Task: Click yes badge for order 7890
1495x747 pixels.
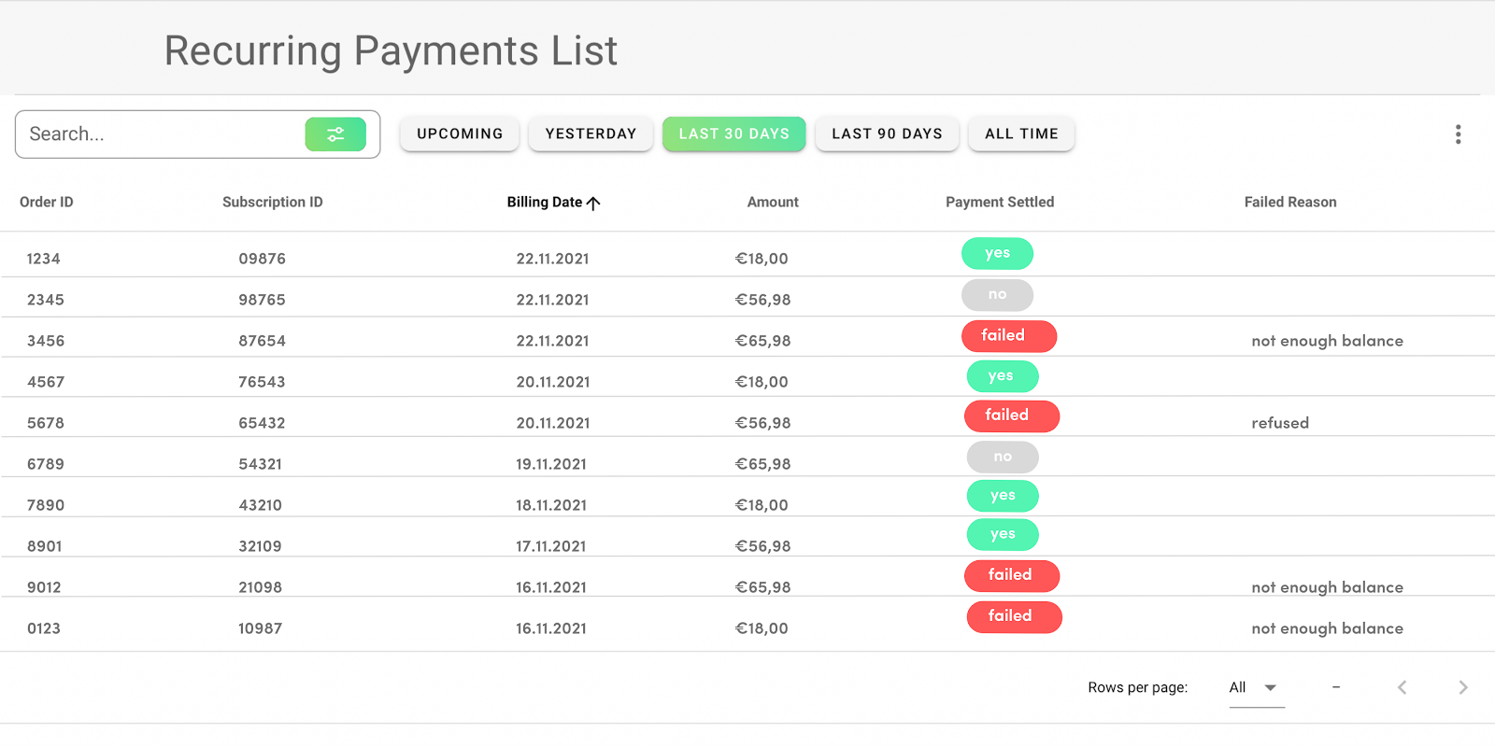Action: point(1003,496)
